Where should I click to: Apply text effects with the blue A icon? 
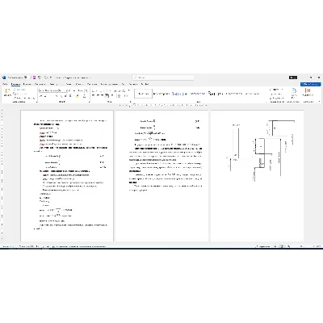pyautogui.click(x=70, y=96)
